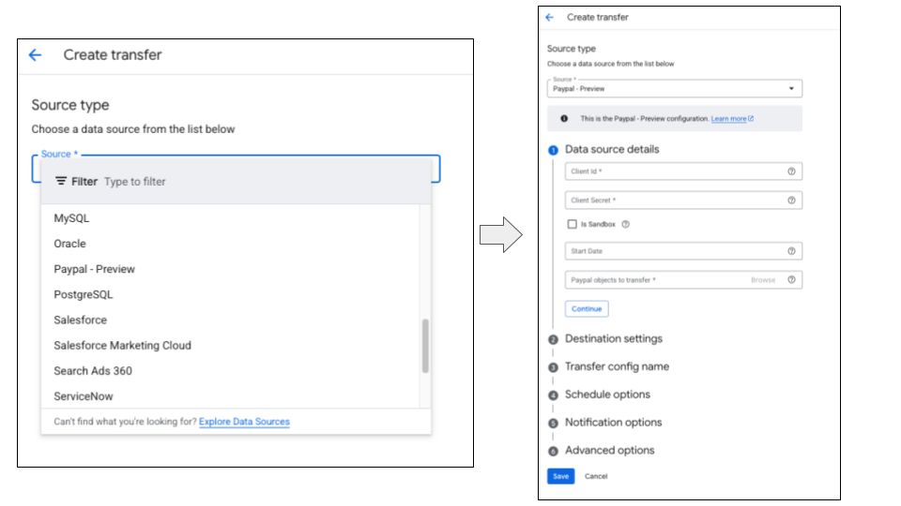The height and width of the screenshot is (506, 901).
Task: Select Salesforce Marketing Cloud from the list
Action: click(x=122, y=346)
